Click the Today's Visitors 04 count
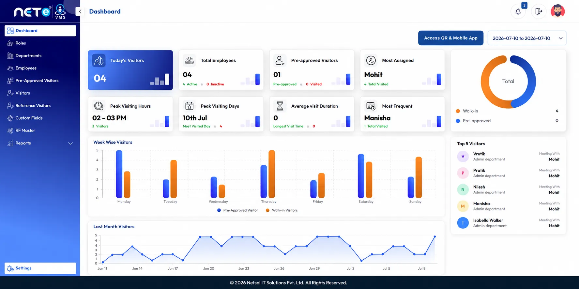 coord(100,79)
